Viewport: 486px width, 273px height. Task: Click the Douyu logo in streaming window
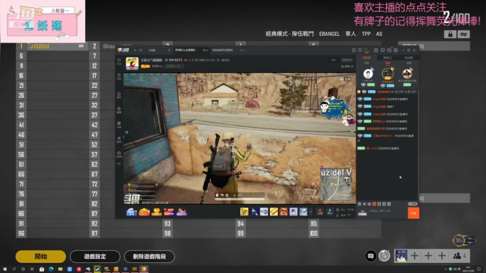pos(124,50)
